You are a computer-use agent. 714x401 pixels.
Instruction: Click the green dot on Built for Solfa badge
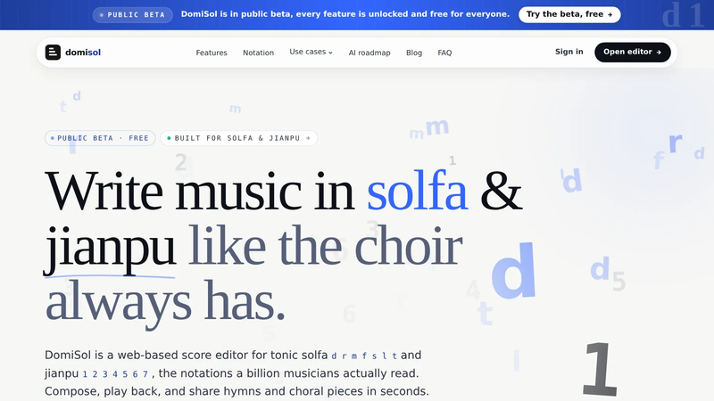(169, 138)
